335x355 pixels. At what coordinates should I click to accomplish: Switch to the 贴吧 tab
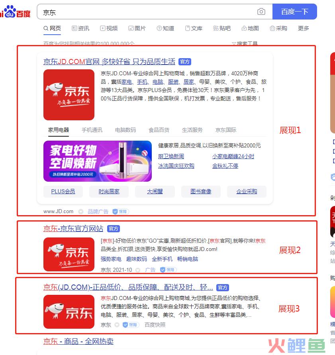[x=222, y=28]
